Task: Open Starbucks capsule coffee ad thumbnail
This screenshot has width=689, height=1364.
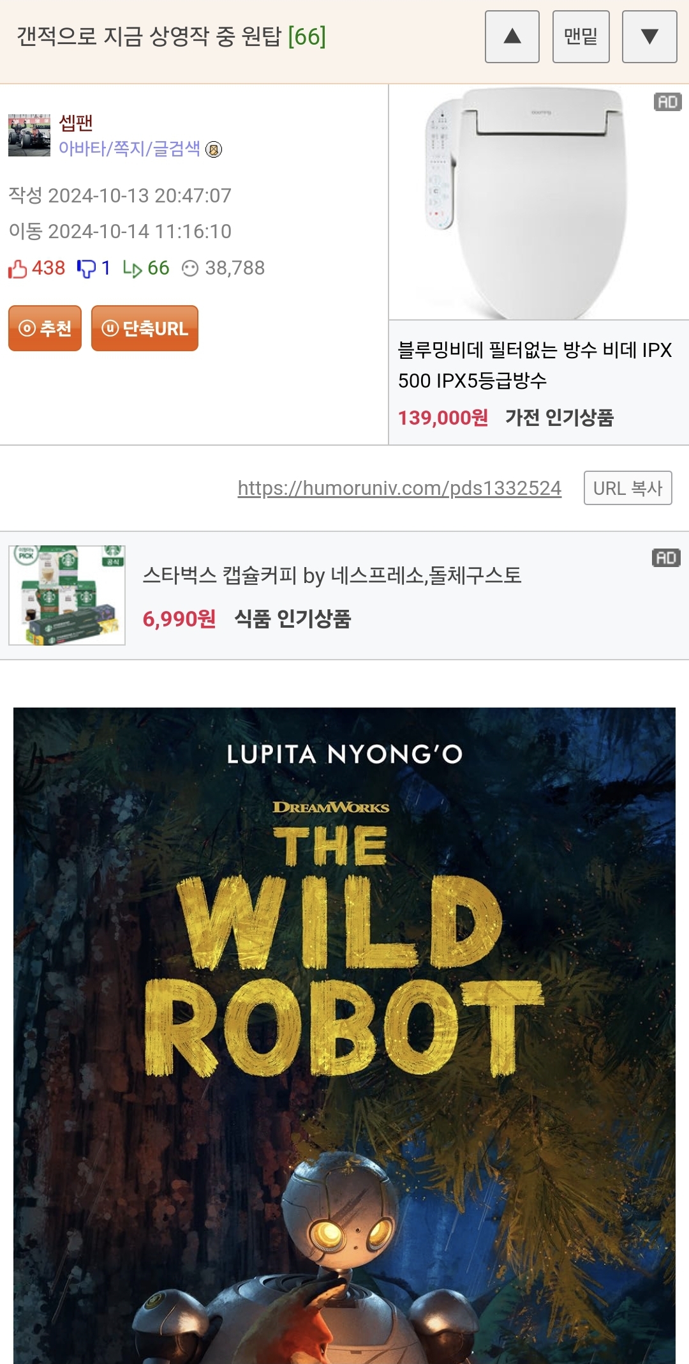Action: pyautogui.click(x=67, y=595)
